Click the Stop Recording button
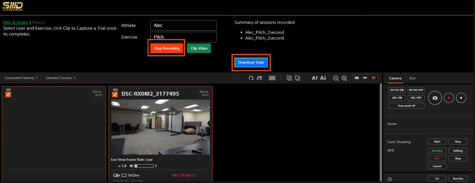This screenshot has width=475, height=183. 166,48
